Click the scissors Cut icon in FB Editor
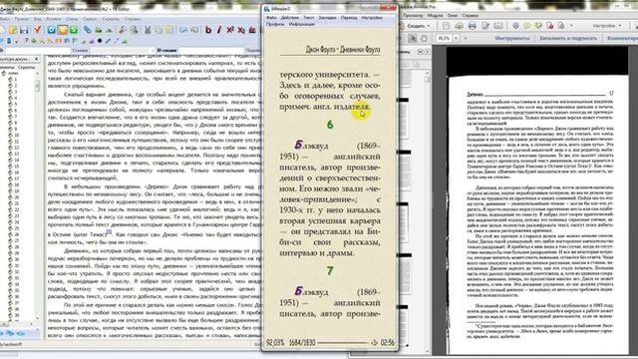Viewport: 638px width, 359px height. click(148, 30)
